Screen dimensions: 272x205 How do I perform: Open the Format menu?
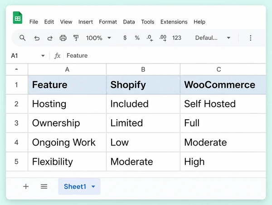[x=108, y=22]
